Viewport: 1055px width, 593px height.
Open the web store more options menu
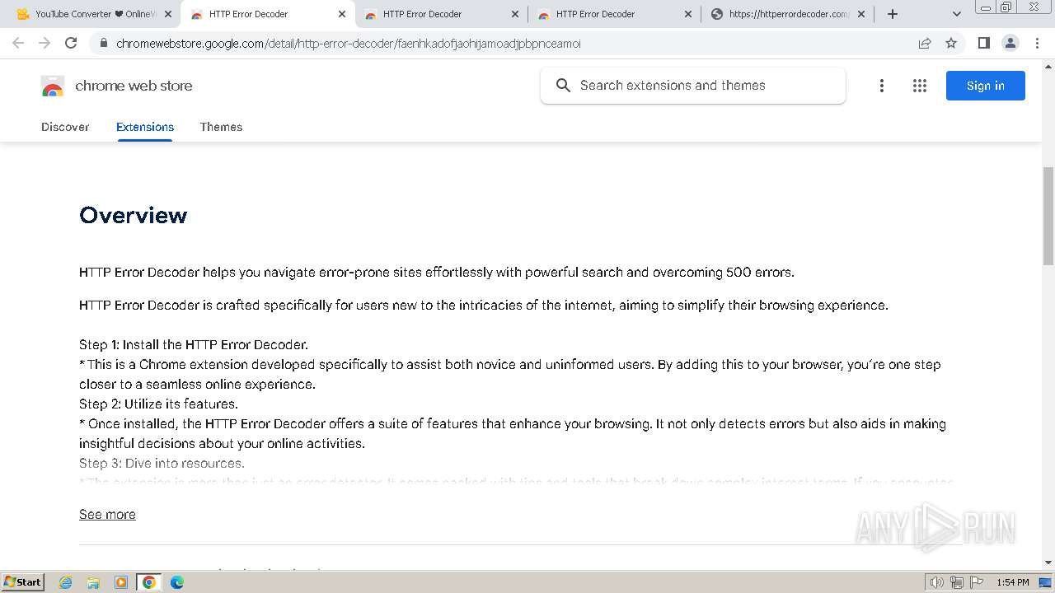tap(882, 86)
